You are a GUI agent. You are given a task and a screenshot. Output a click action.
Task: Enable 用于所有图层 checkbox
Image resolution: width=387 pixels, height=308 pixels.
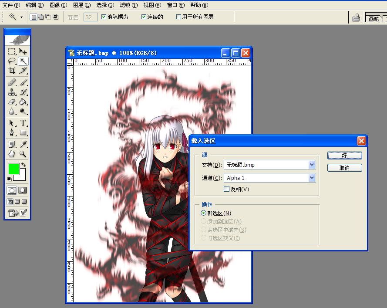click(178, 17)
